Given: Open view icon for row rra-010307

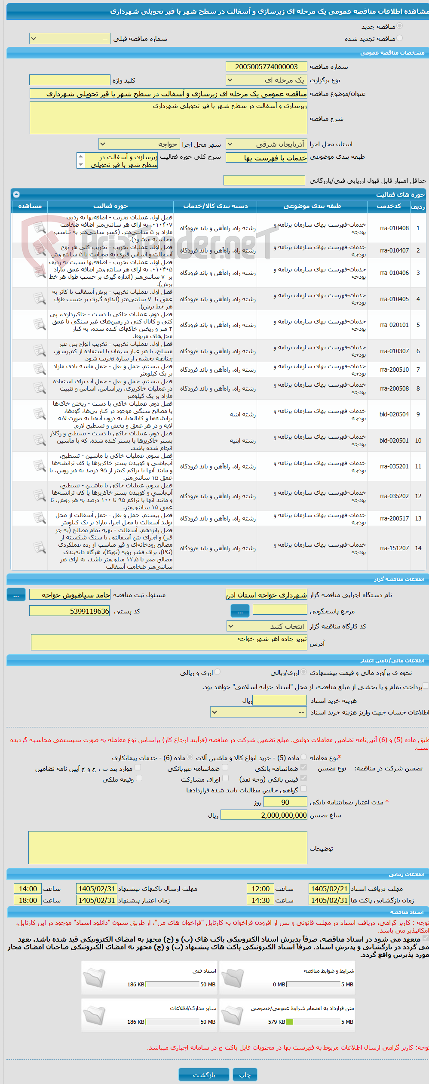Looking at the screenshot, I should [x=40, y=351].
